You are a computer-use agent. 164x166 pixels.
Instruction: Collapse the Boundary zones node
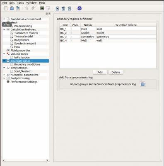coord(4,61)
